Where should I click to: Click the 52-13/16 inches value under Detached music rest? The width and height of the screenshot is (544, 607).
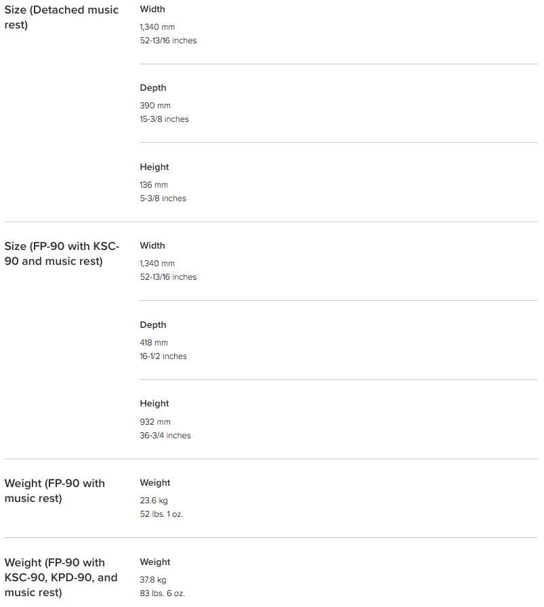point(168,41)
